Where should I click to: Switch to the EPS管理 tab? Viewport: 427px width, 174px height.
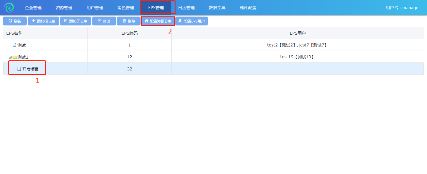(x=156, y=8)
